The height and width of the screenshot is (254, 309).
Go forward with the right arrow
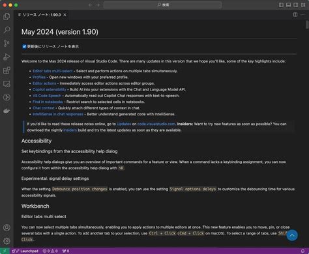coord(98,5)
